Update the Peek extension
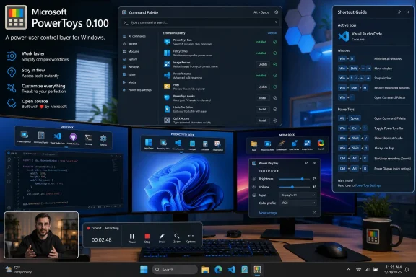Image resolution: width=416 pixels, height=277 pixels. [263, 87]
